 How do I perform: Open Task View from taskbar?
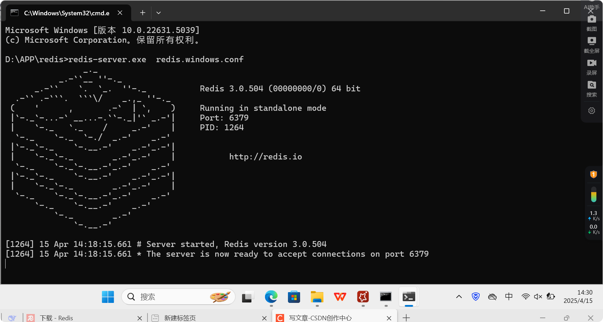pyautogui.click(x=248, y=297)
